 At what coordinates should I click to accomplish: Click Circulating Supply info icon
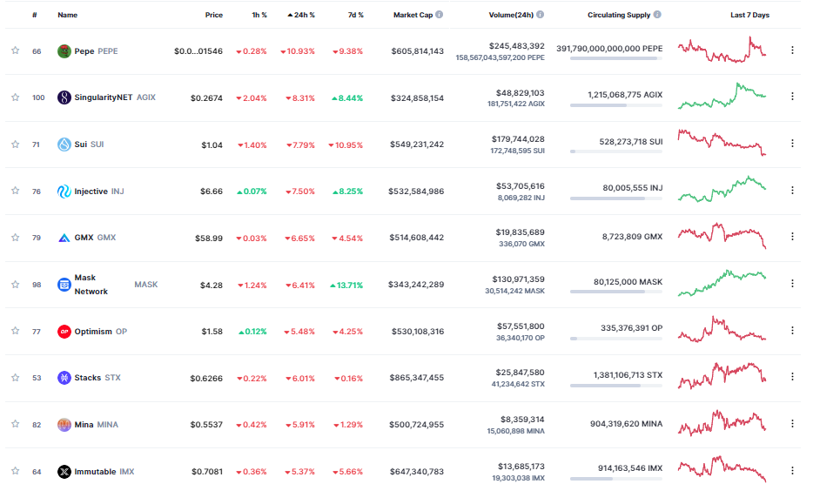tap(657, 15)
